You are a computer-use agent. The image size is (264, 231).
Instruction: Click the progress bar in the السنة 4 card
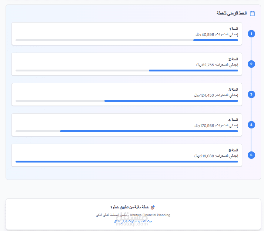(x=127, y=131)
